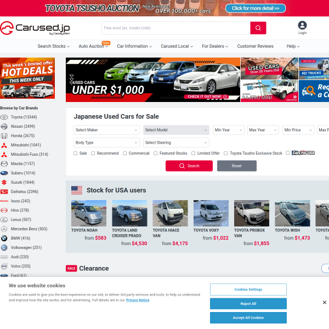Click the Suzuki brand logo icon
The height and width of the screenshot is (329, 329).
point(4,183)
